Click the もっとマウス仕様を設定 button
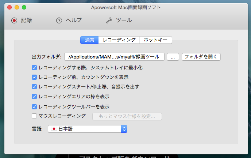This screenshot has width=251, height=158. (127, 116)
